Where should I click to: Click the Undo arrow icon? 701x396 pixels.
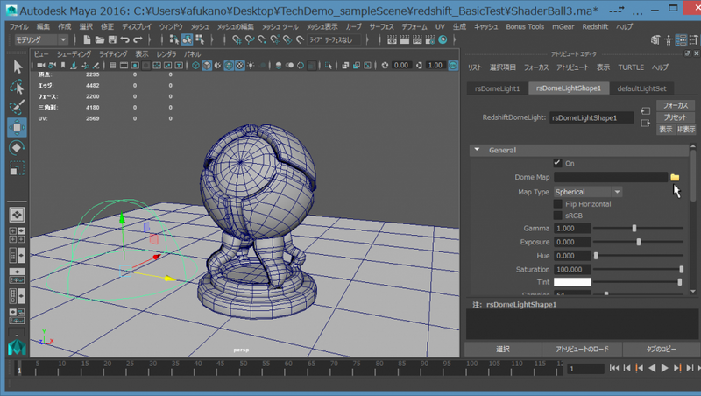coord(125,39)
